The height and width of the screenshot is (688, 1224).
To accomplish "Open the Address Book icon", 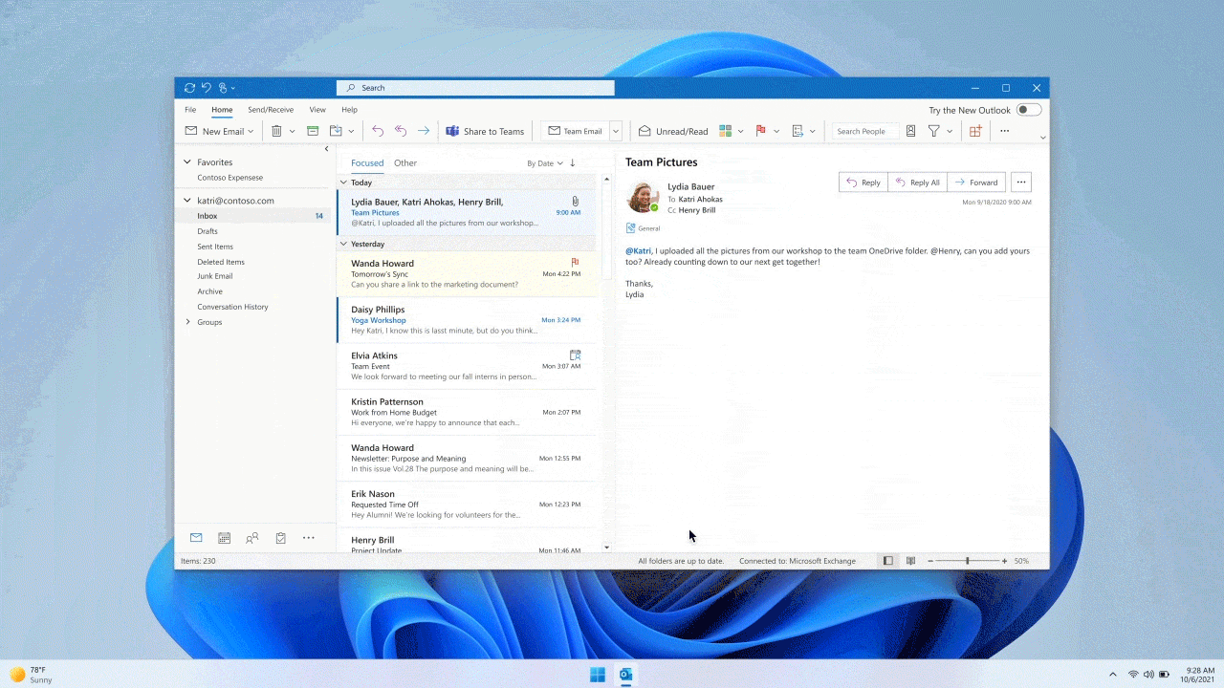I will [910, 131].
